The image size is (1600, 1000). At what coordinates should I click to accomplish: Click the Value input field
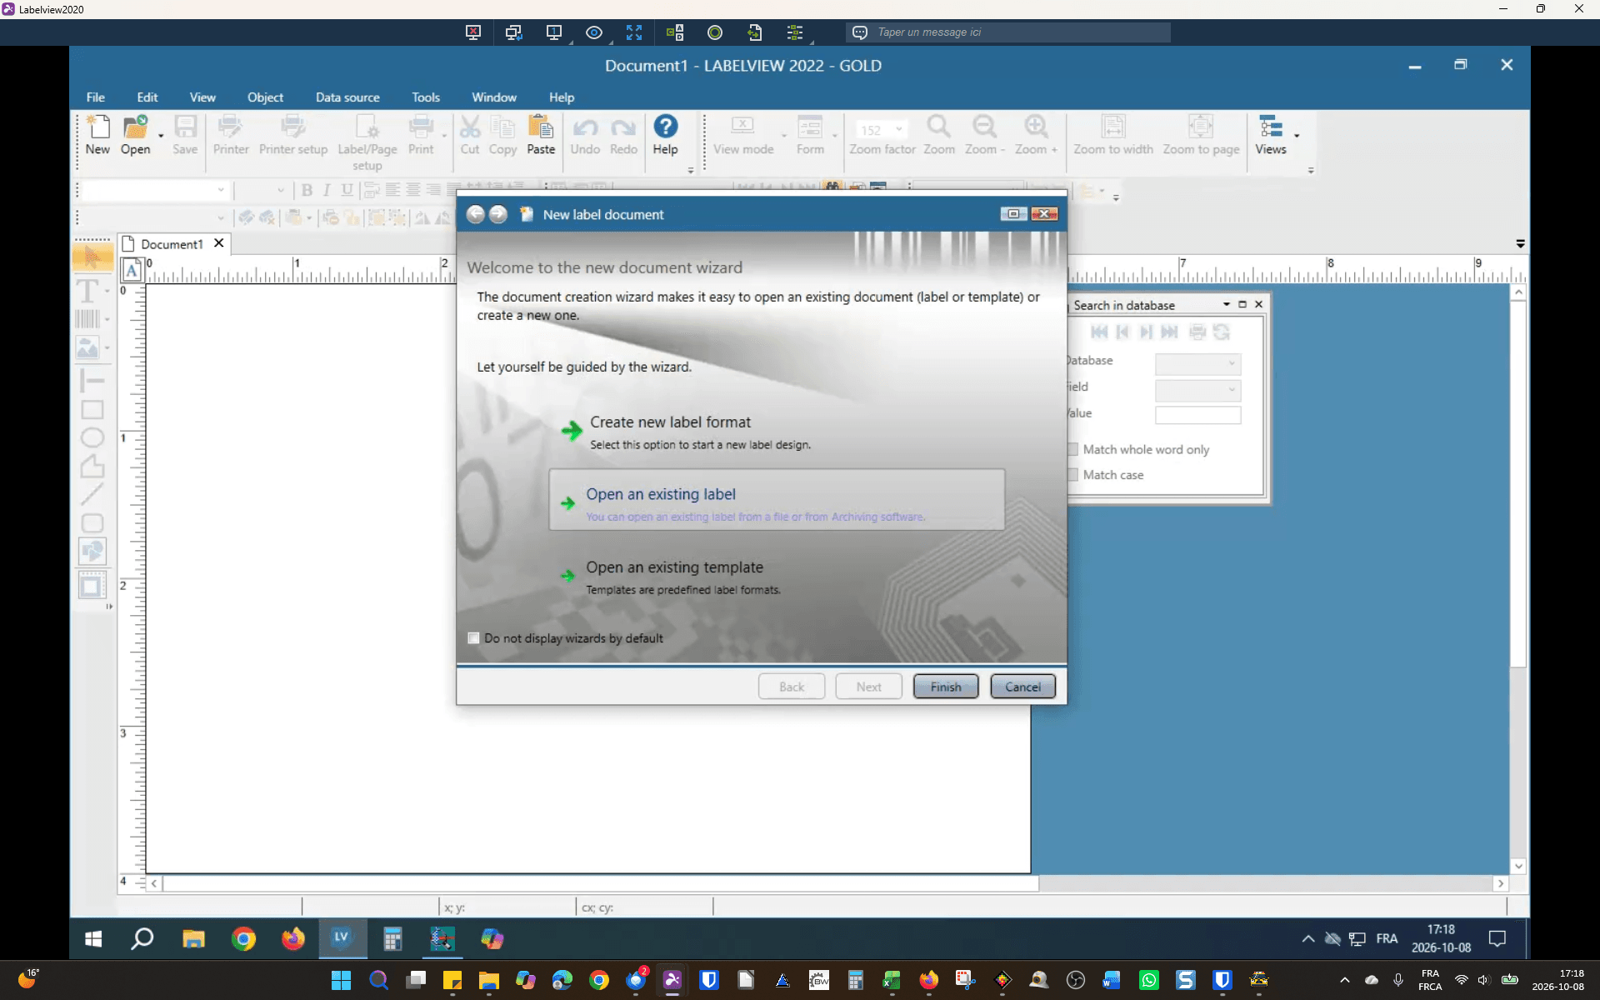click(1197, 415)
